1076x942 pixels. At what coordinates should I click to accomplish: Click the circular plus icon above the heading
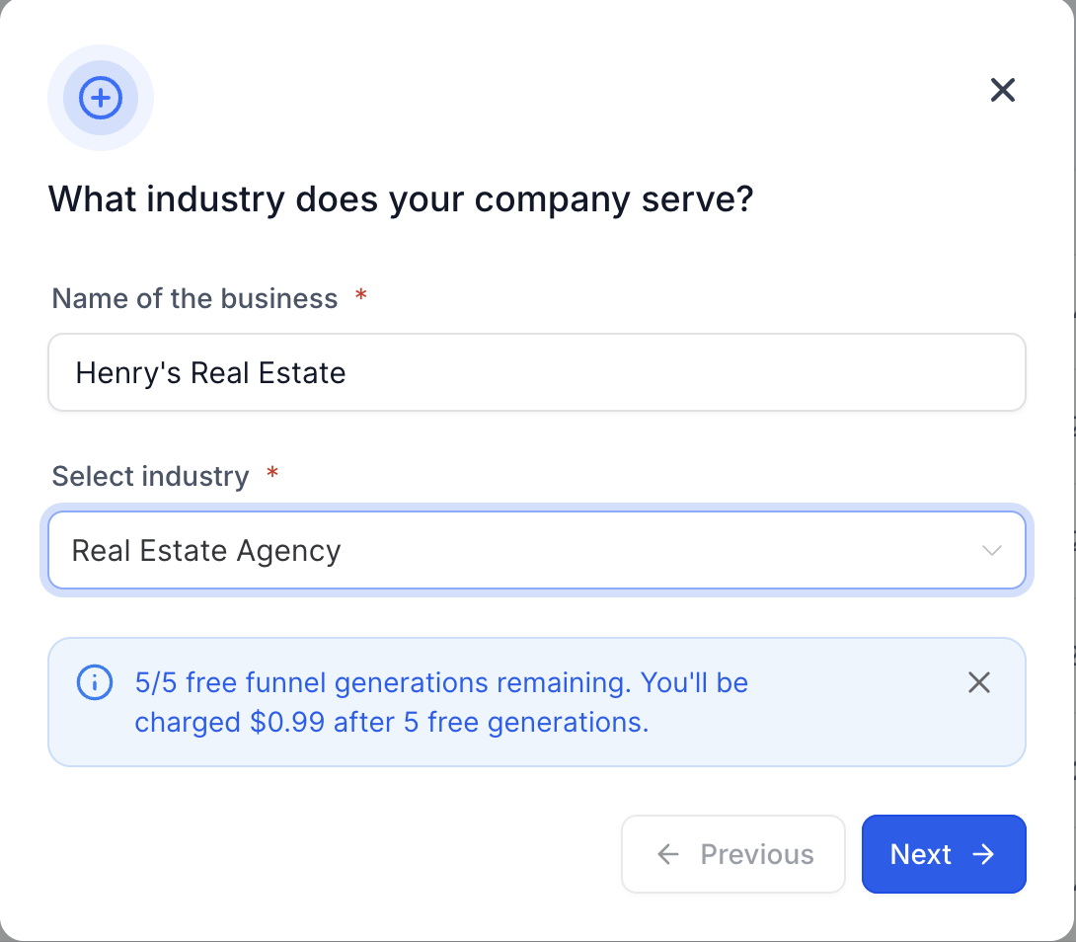[100, 98]
